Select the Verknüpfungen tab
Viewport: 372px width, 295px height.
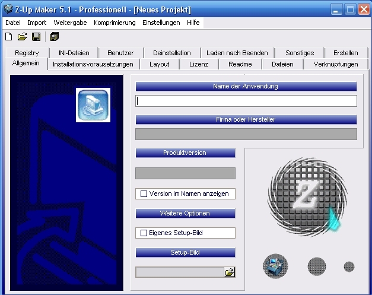tap(335, 64)
